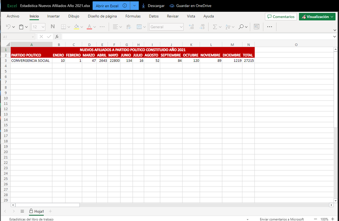Open the General number format dropdown
Screen dimensions: 339x221
(166, 27)
